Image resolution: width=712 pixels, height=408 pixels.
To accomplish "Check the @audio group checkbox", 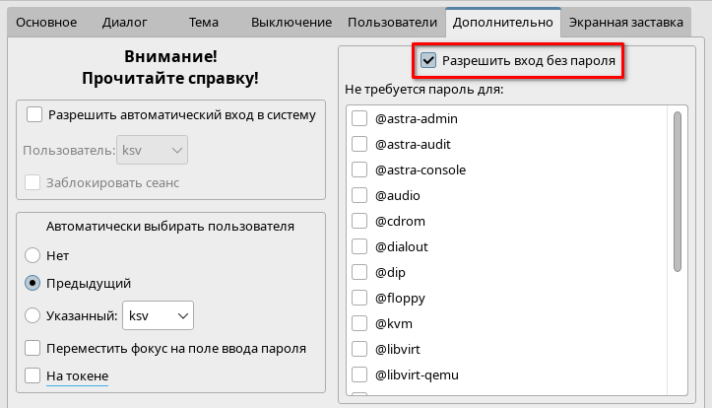I will [x=359, y=196].
